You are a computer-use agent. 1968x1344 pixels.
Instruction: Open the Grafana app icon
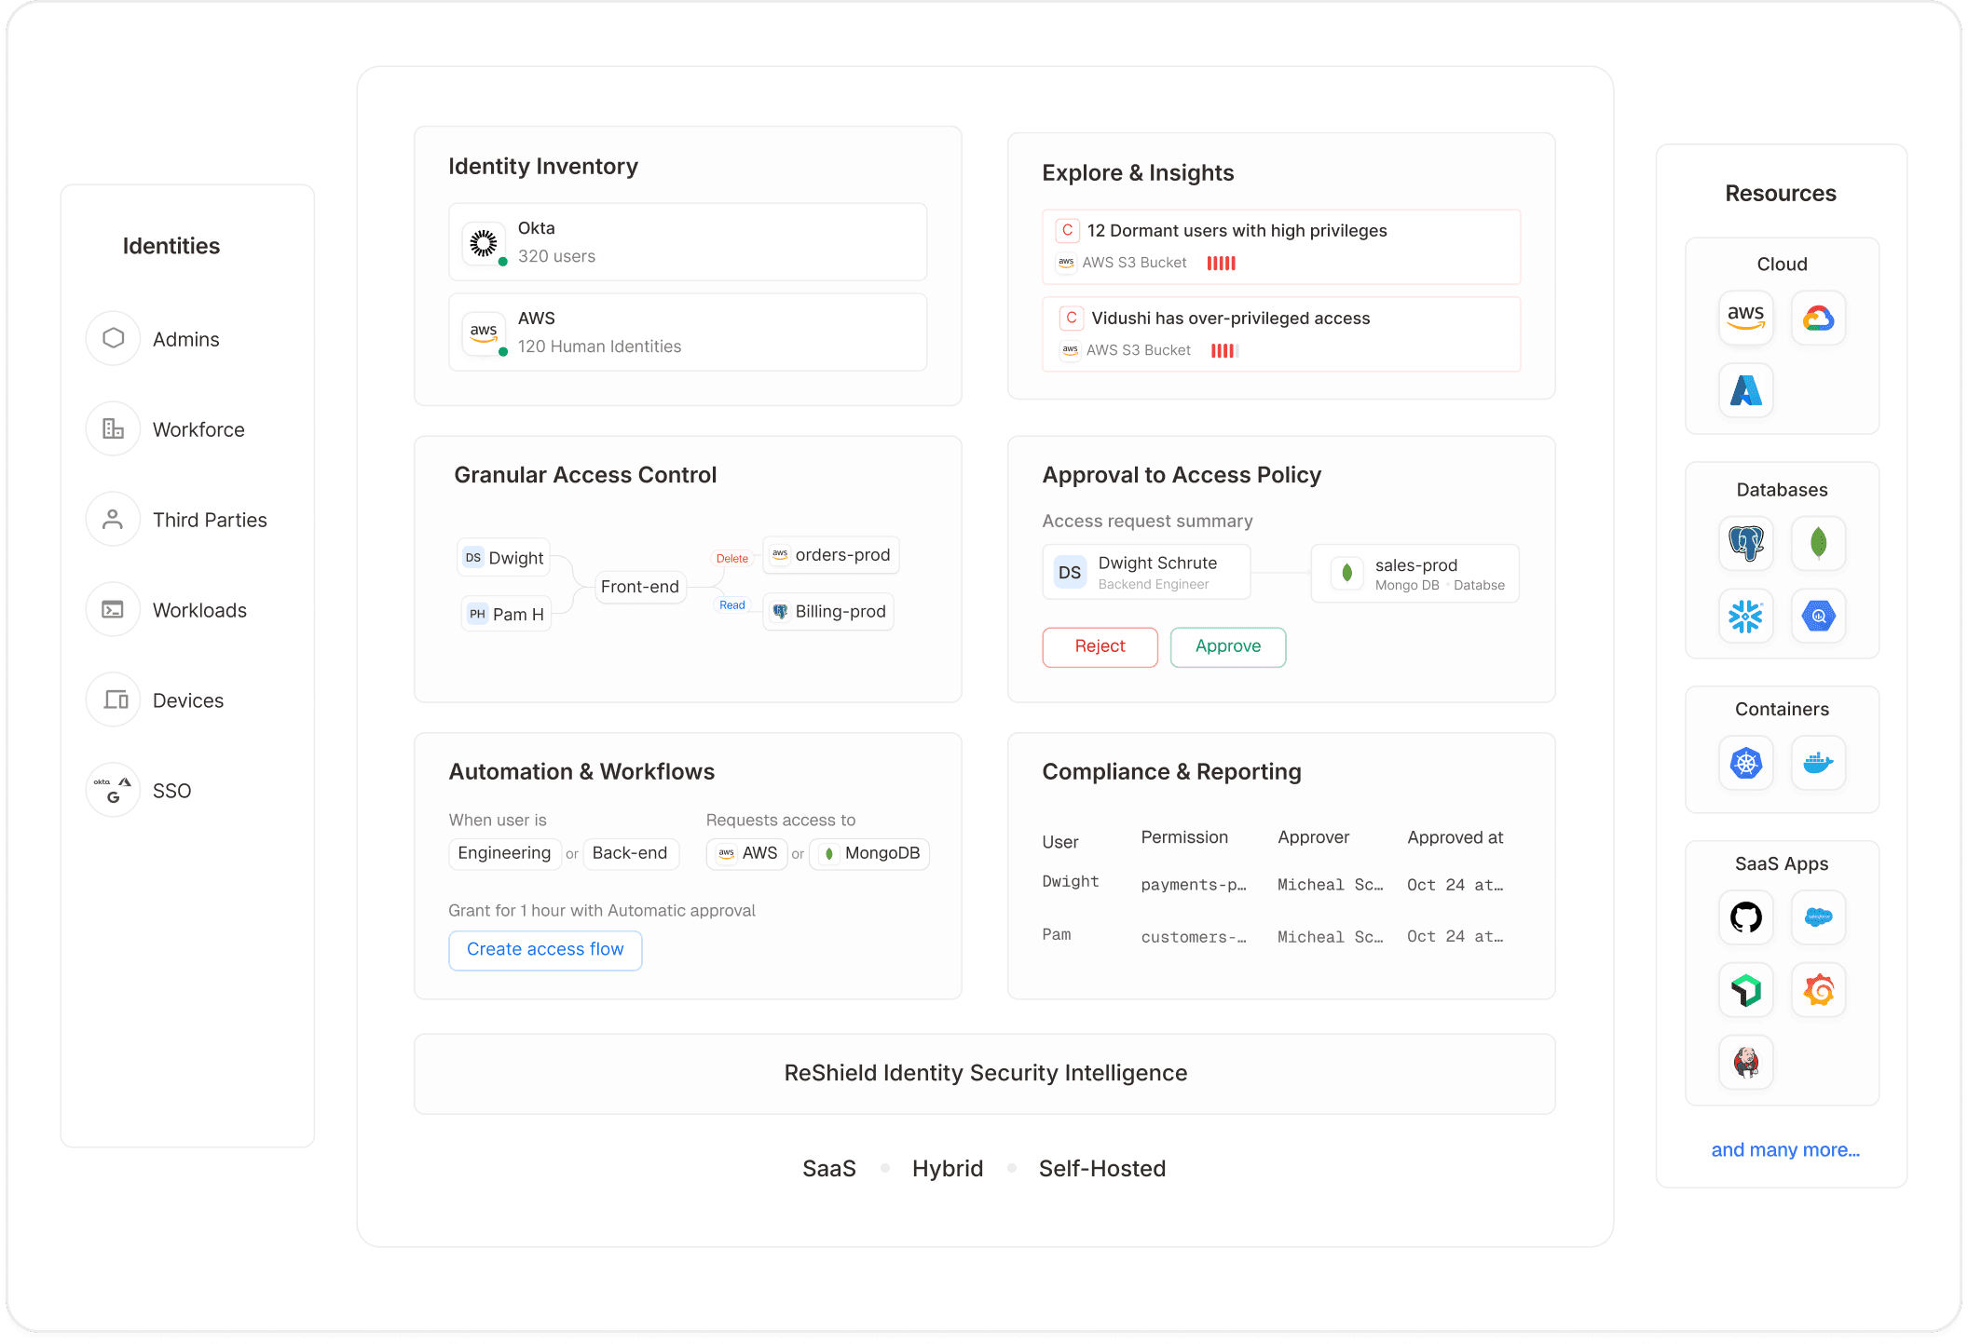[x=1818, y=990]
